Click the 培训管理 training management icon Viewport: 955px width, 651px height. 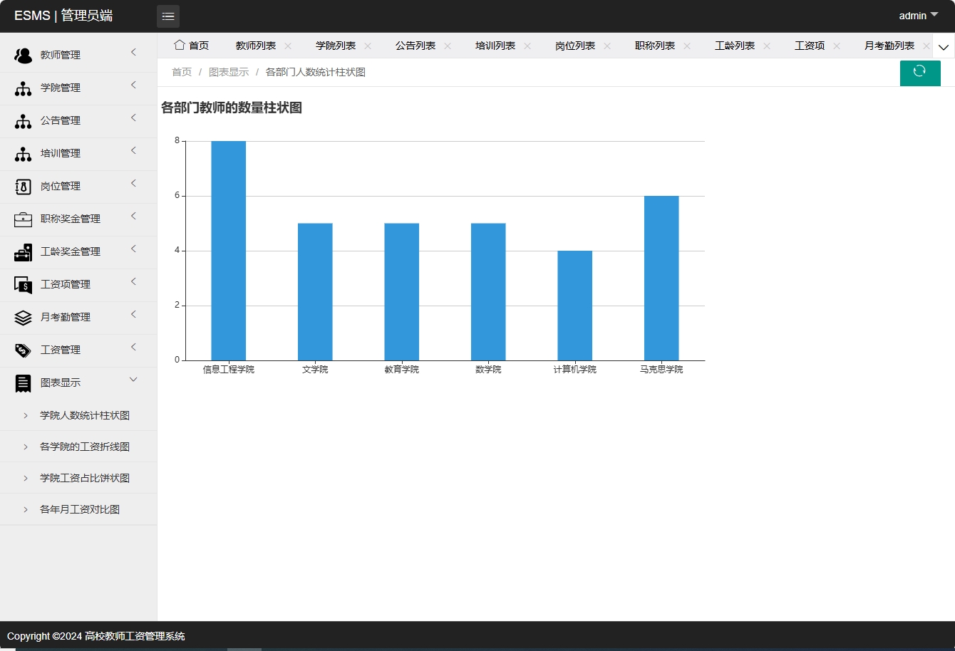(x=23, y=152)
